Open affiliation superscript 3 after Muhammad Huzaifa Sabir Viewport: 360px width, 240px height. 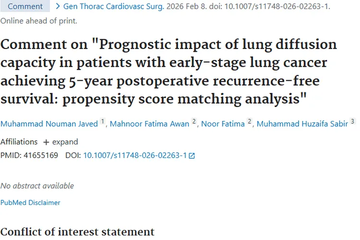[352, 123]
